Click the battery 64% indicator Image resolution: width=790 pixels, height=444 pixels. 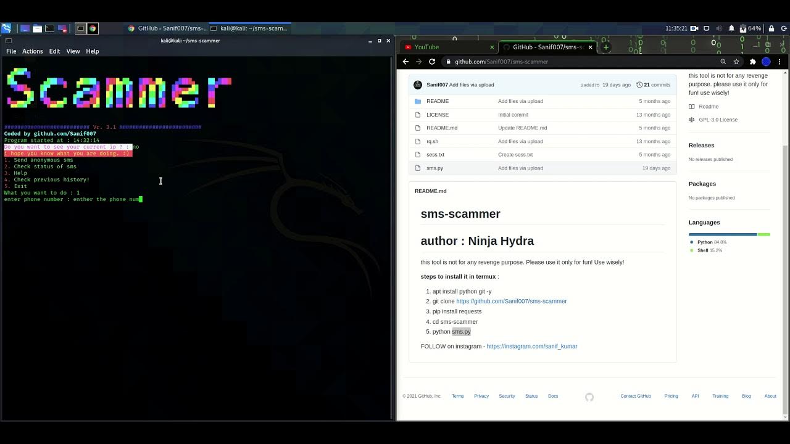(750, 28)
